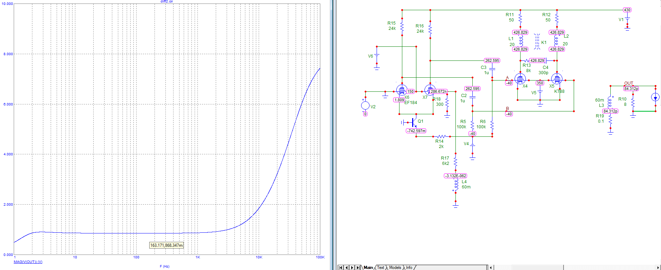Screen dimensions: 661x270
Task: Select the current source symbol beside R10
Action: click(x=655, y=97)
